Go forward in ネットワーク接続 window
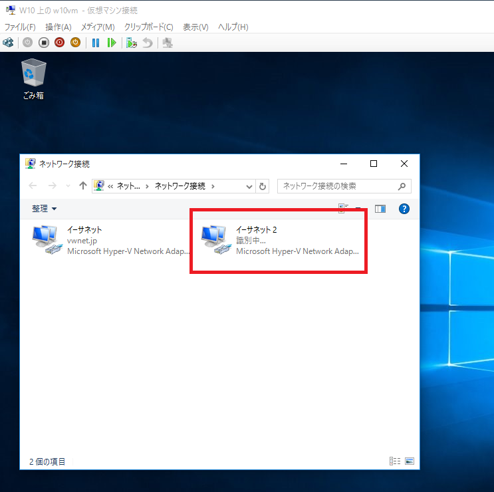Screen dimensions: 494x492 (53, 186)
